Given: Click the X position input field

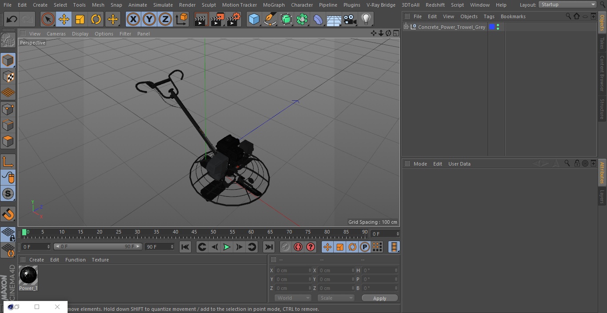Looking at the screenshot, I should pyautogui.click(x=293, y=270).
